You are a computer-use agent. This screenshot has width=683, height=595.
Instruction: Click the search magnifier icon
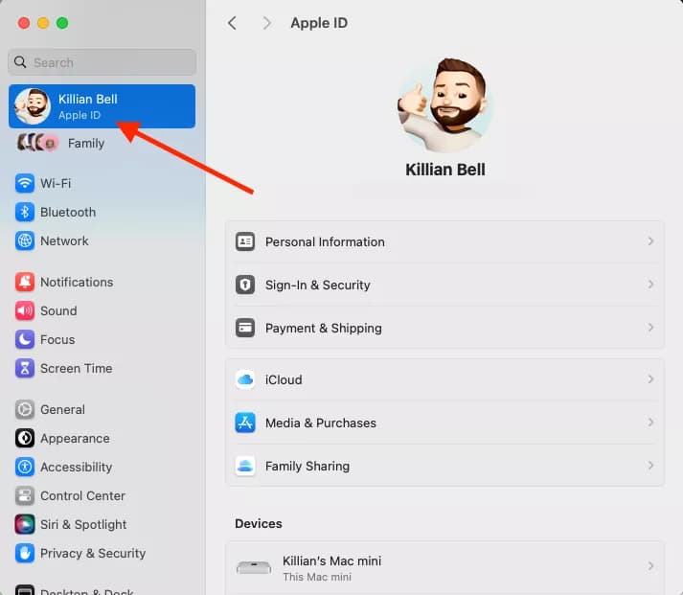20,62
